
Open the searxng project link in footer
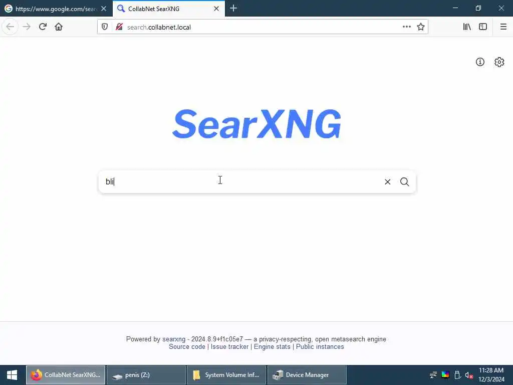coord(174,339)
